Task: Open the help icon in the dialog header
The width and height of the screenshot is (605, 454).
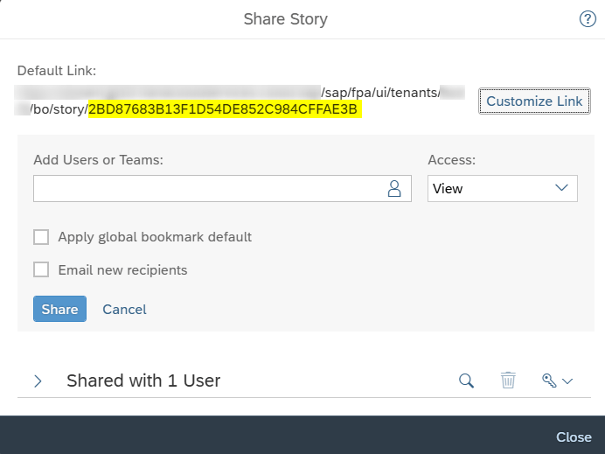Action: 588,19
